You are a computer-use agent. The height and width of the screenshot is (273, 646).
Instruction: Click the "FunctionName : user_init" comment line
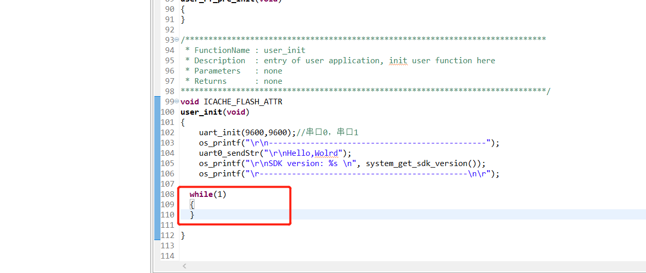tap(245, 50)
